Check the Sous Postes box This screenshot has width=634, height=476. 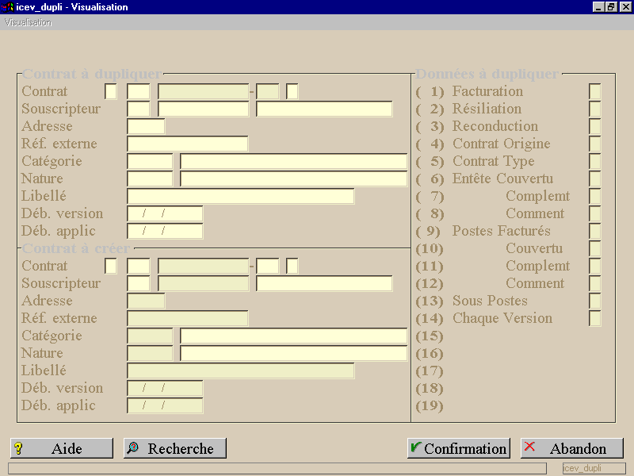tap(595, 301)
